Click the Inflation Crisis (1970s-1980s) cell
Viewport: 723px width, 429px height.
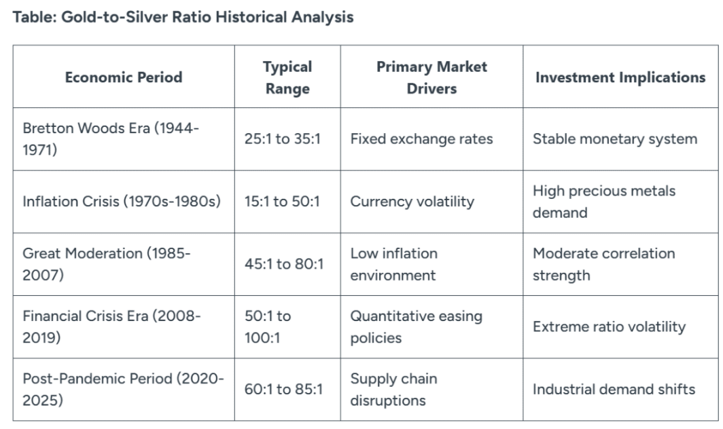pos(122,202)
